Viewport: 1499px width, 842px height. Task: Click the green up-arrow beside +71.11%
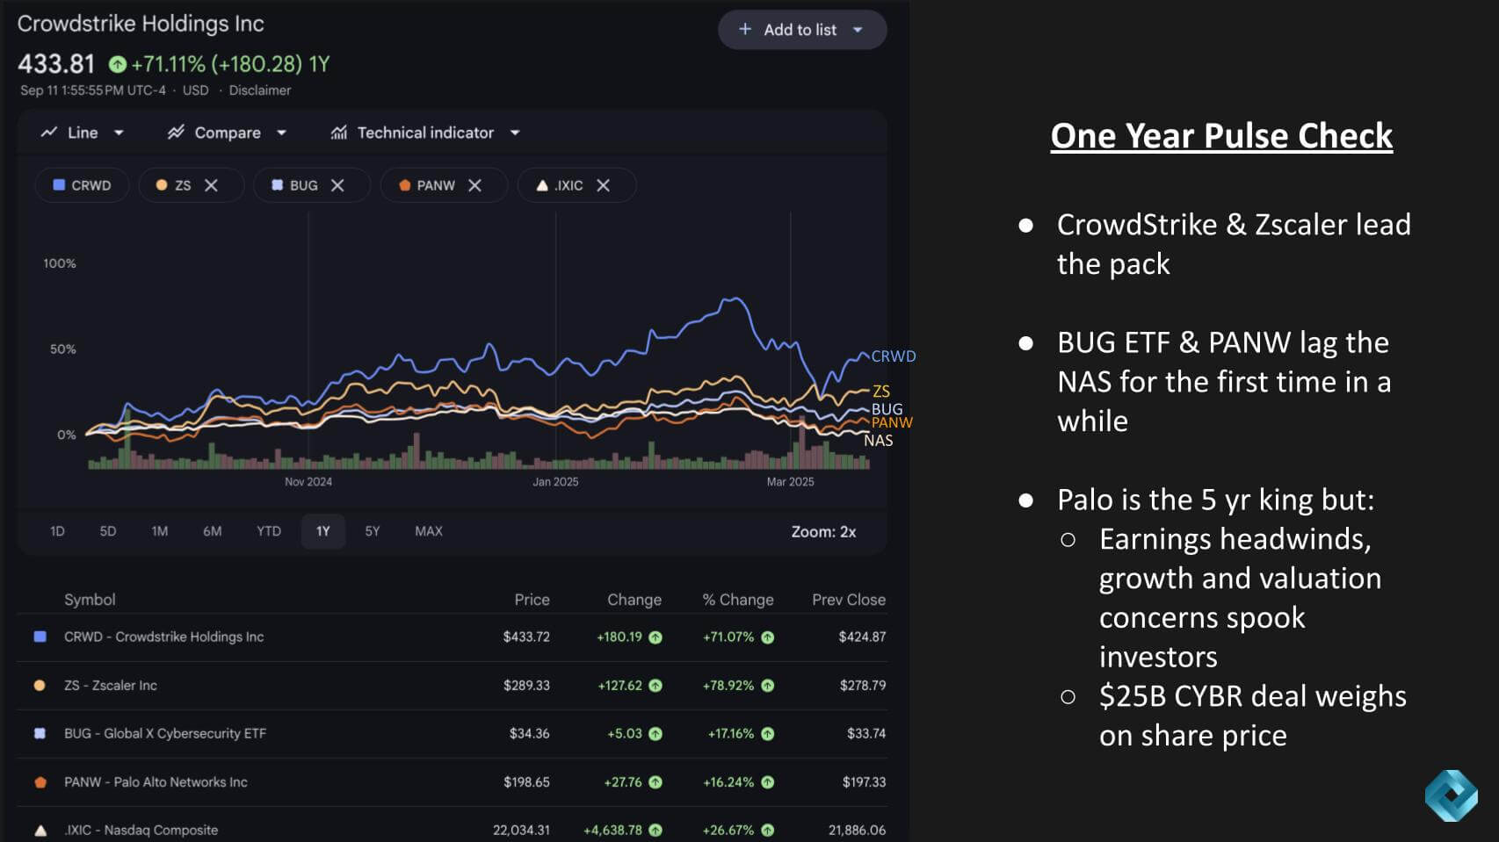click(118, 64)
